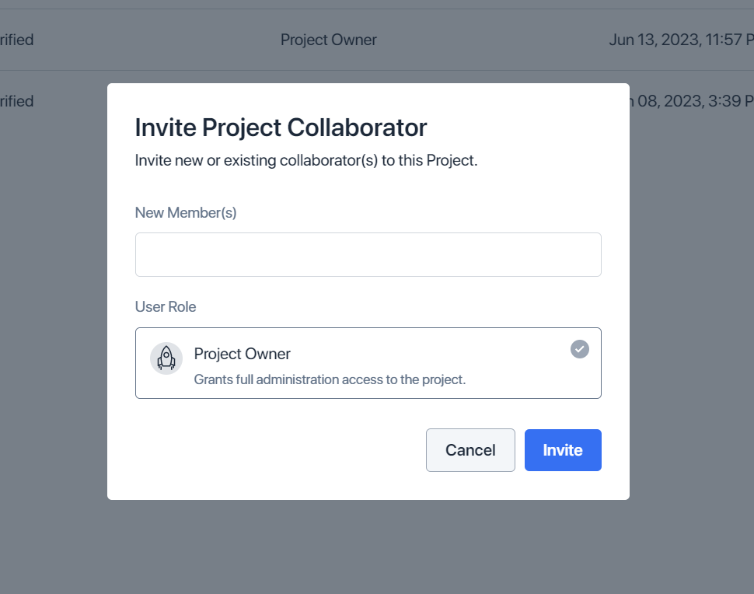
Task: Click the 'Grants full administration access' description
Action: coord(330,379)
